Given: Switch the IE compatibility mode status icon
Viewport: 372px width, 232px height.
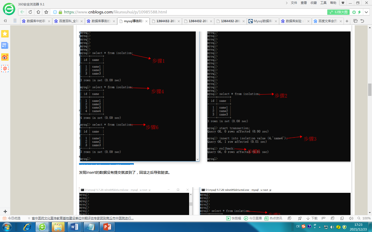Looking at the screenshot, I should [333, 218].
